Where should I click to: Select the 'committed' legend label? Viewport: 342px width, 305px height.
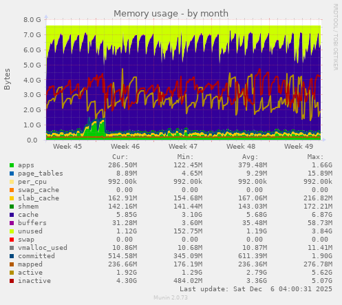coord(36,256)
